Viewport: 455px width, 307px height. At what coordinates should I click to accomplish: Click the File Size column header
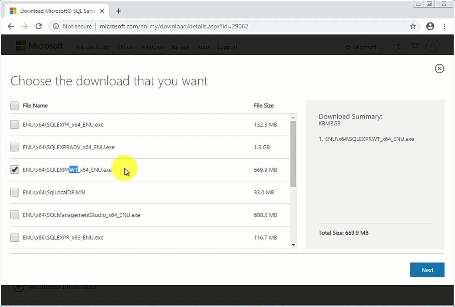[x=264, y=106]
